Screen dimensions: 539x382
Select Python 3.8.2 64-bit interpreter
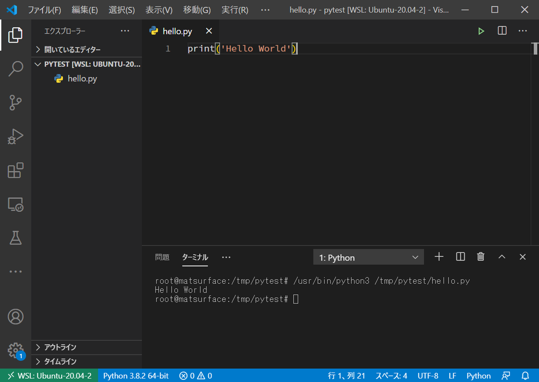click(x=136, y=376)
